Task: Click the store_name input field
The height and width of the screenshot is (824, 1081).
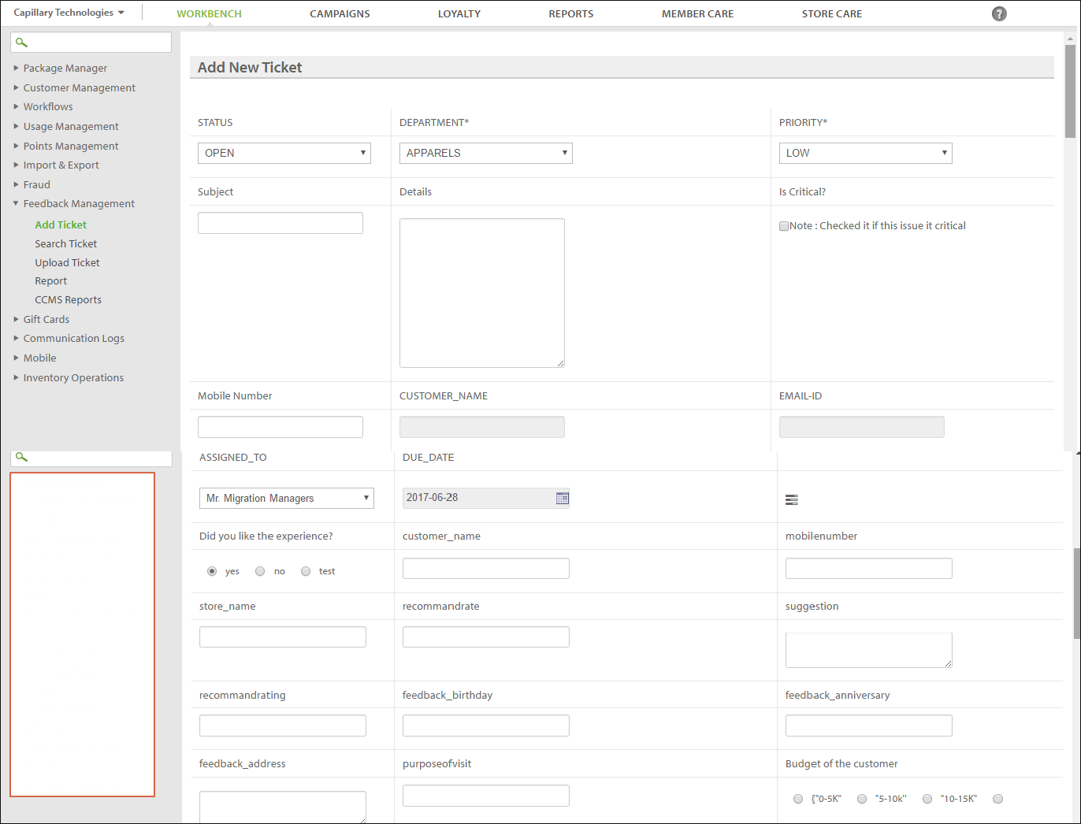Action: [x=283, y=637]
